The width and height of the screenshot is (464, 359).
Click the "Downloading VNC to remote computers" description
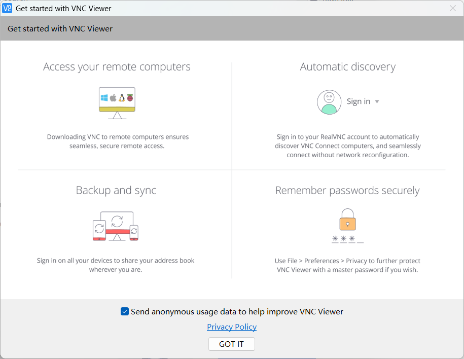pyautogui.click(x=118, y=141)
